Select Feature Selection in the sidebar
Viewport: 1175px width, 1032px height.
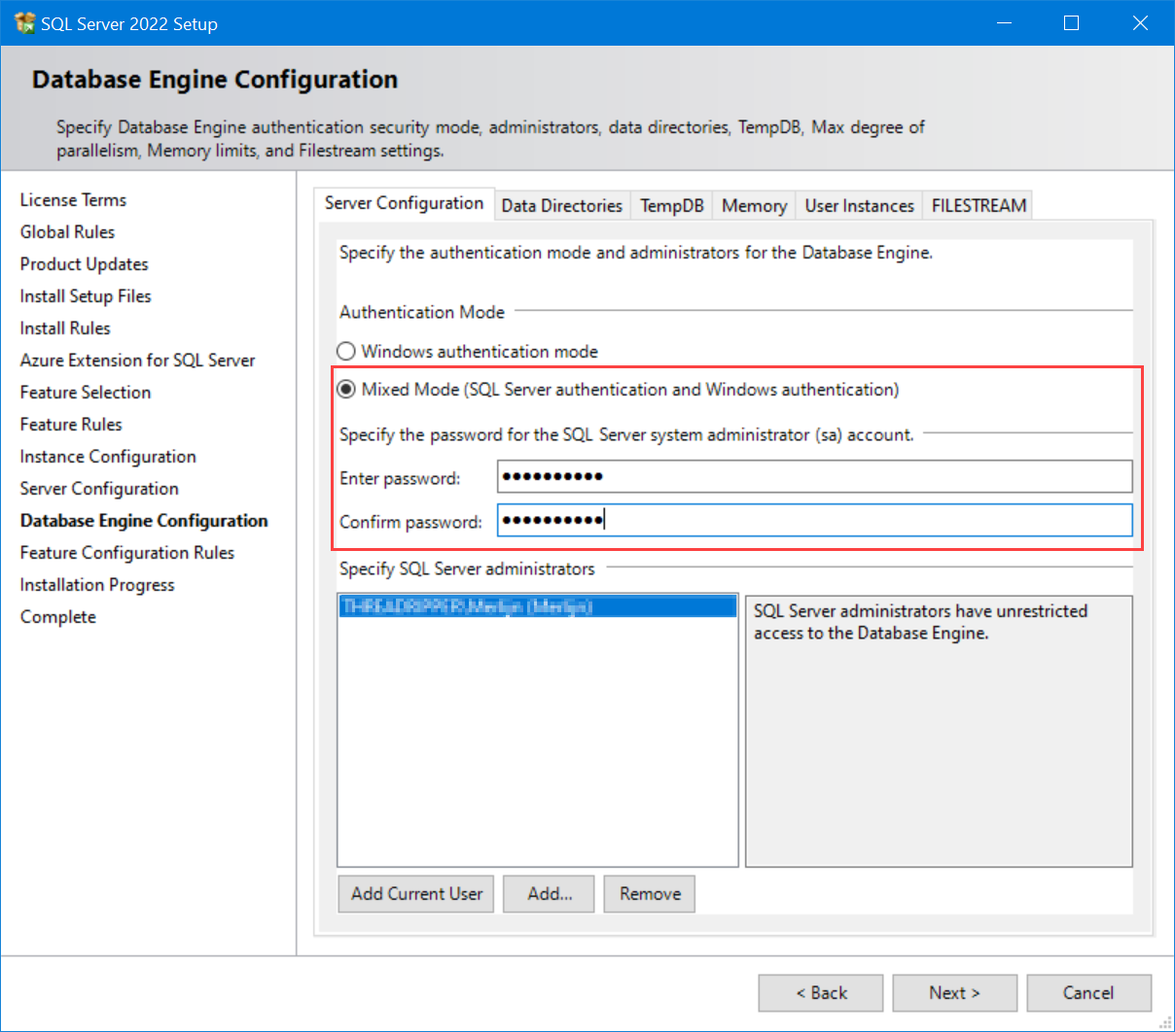click(85, 392)
